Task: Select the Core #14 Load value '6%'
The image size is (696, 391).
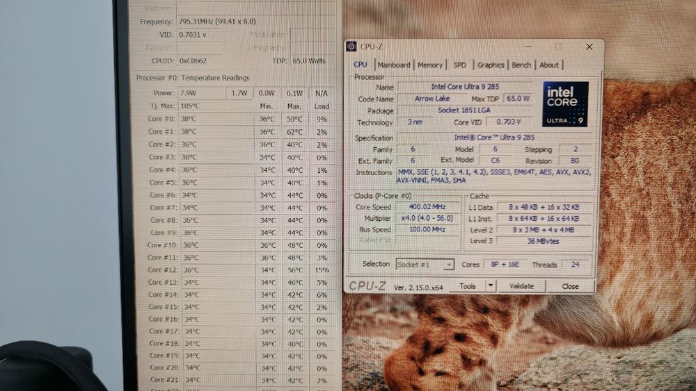Action: [322, 294]
